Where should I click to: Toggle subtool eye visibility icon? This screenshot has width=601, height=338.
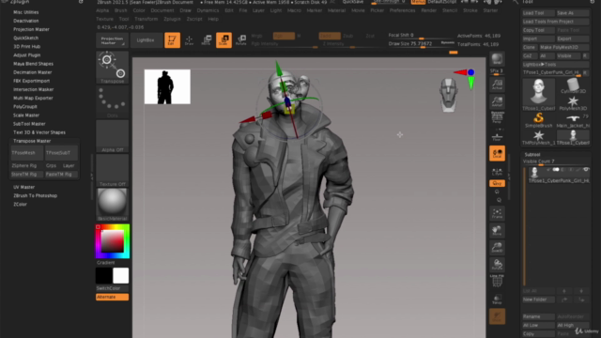[586, 169]
